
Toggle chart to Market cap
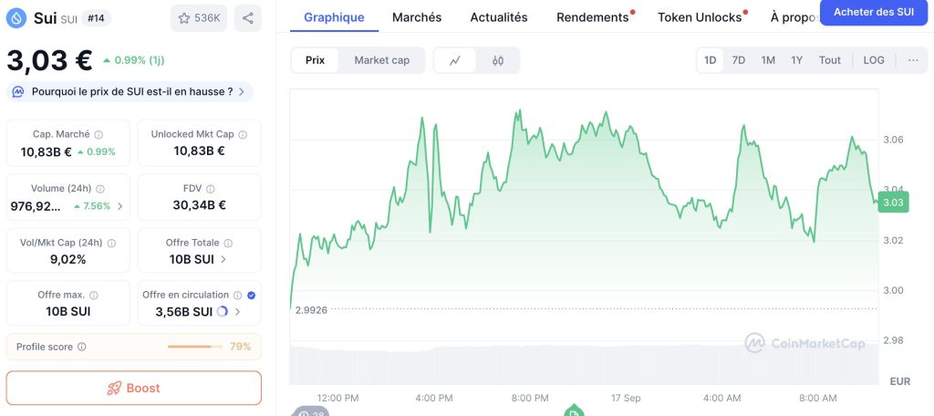click(381, 60)
